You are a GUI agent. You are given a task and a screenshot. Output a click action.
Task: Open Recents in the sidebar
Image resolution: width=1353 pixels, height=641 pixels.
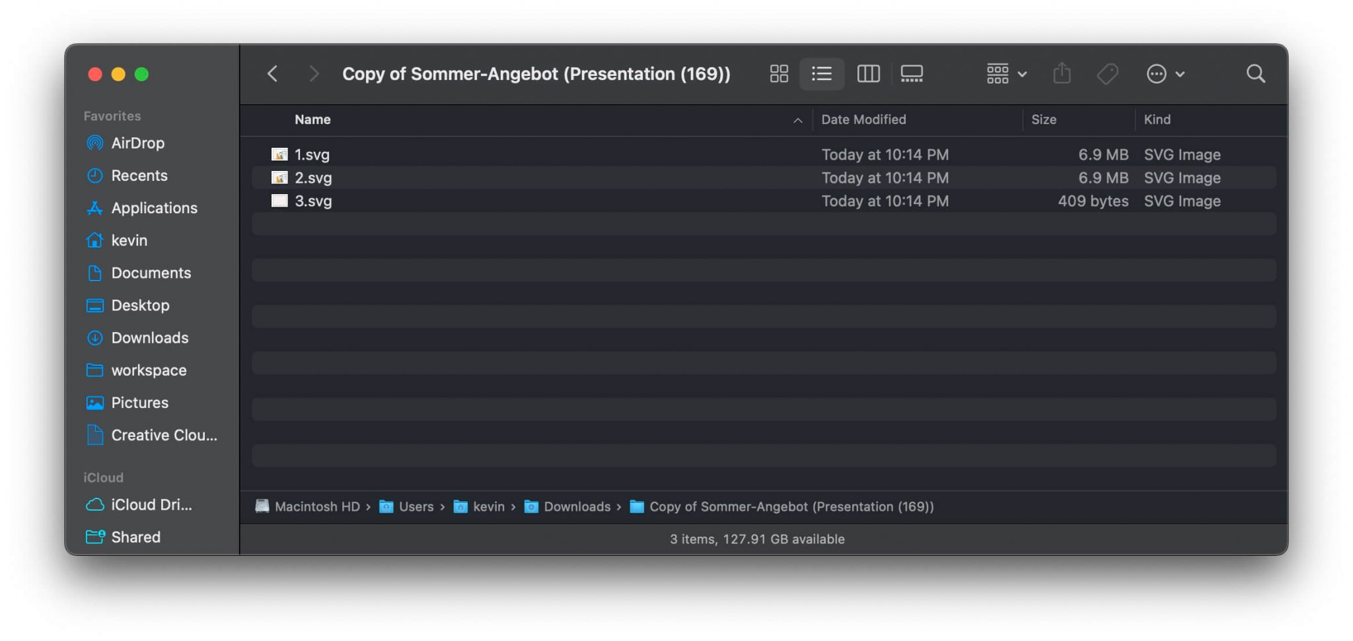(139, 175)
